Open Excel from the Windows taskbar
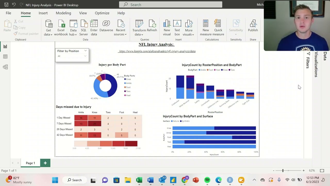Screen dimensions: 330x186 click(139, 180)
